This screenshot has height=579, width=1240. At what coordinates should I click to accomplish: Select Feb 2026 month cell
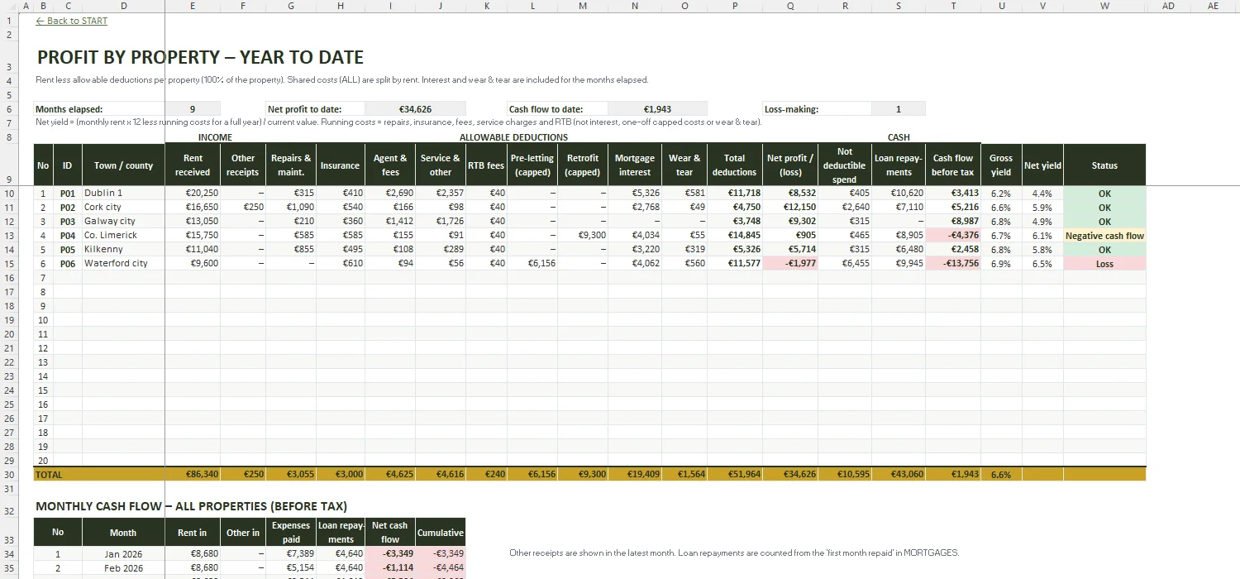(123, 568)
